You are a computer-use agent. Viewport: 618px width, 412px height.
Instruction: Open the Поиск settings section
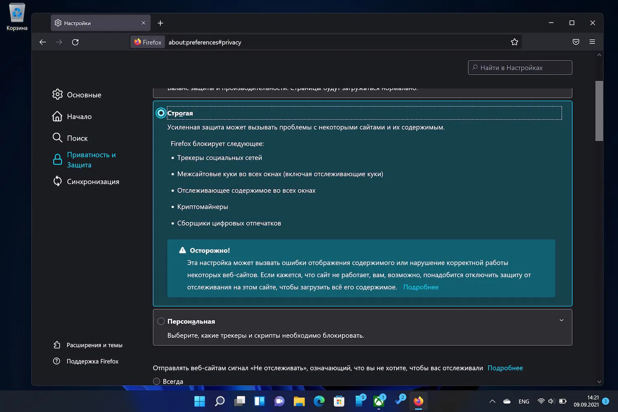tap(70, 138)
